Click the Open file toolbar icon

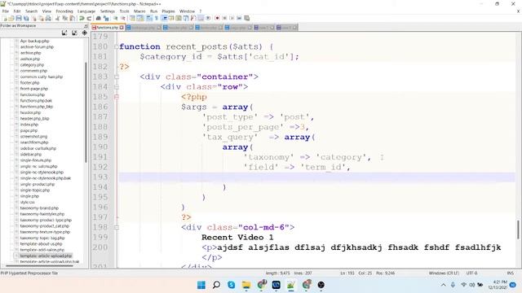(11, 18)
